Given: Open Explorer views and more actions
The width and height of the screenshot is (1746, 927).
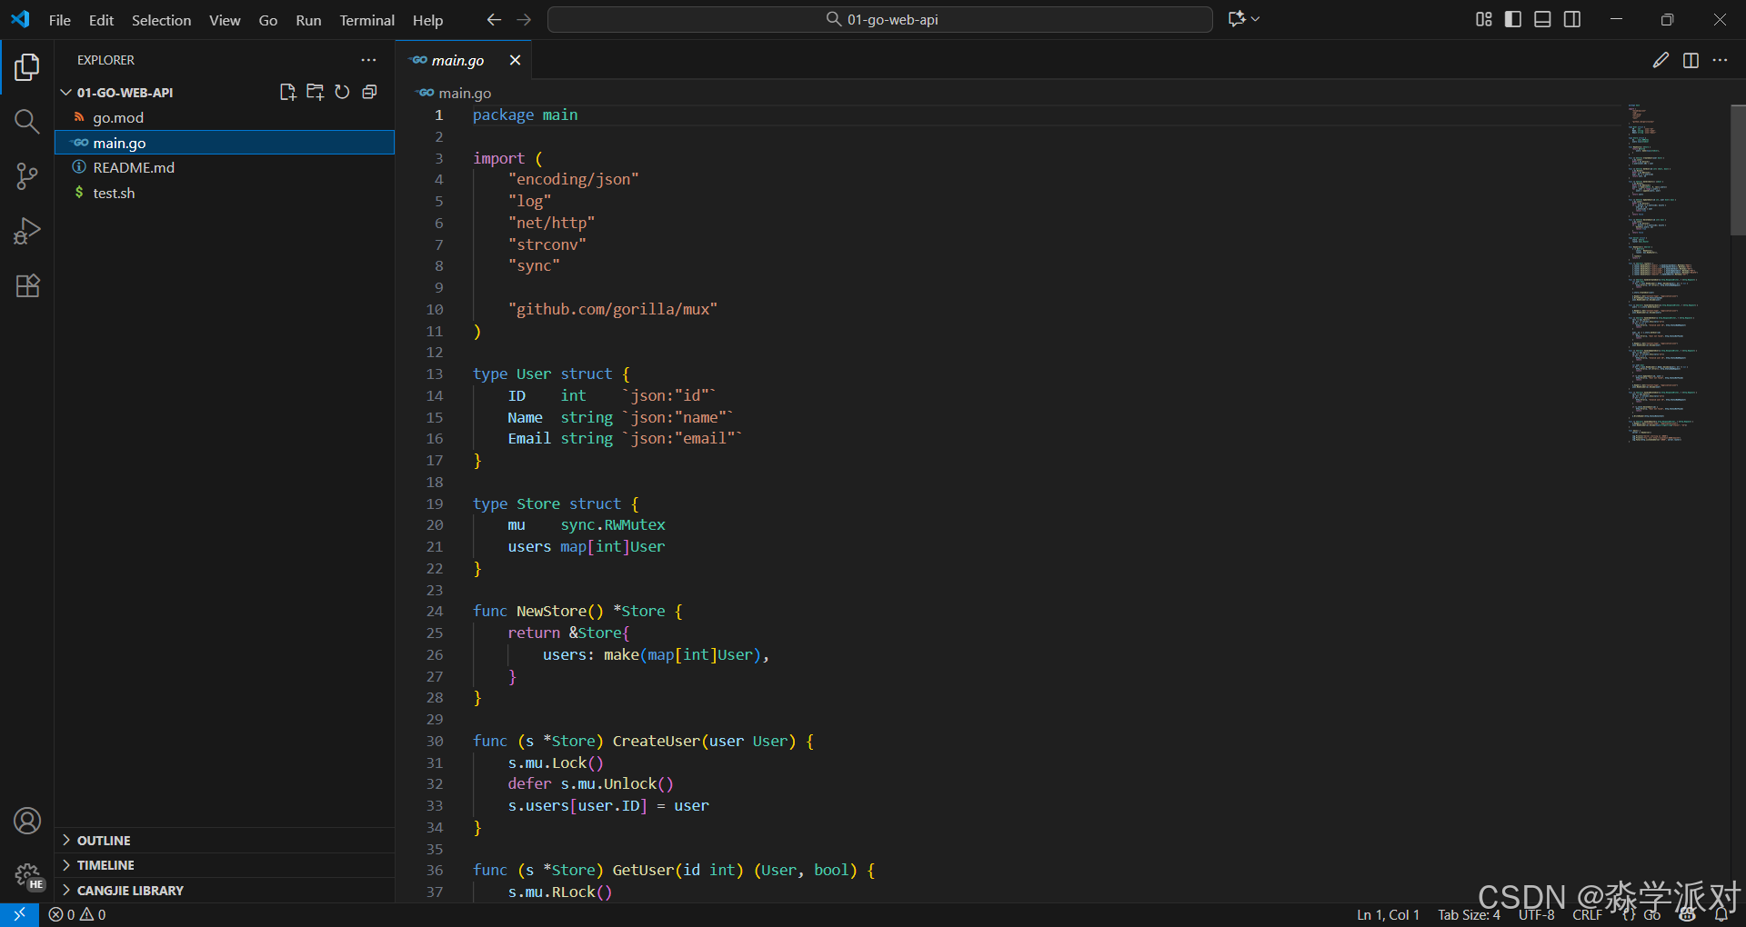Looking at the screenshot, I should point(368,60).
